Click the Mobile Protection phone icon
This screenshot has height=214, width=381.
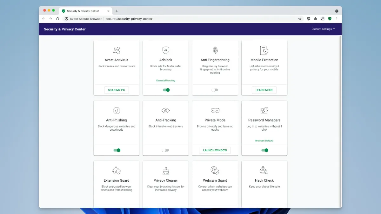coord(264,50)
